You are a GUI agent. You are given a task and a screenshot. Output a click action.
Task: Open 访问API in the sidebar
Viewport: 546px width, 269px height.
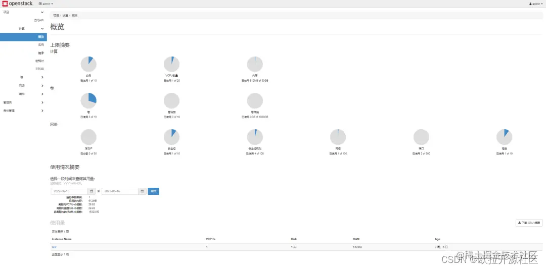tap(38, 20)
